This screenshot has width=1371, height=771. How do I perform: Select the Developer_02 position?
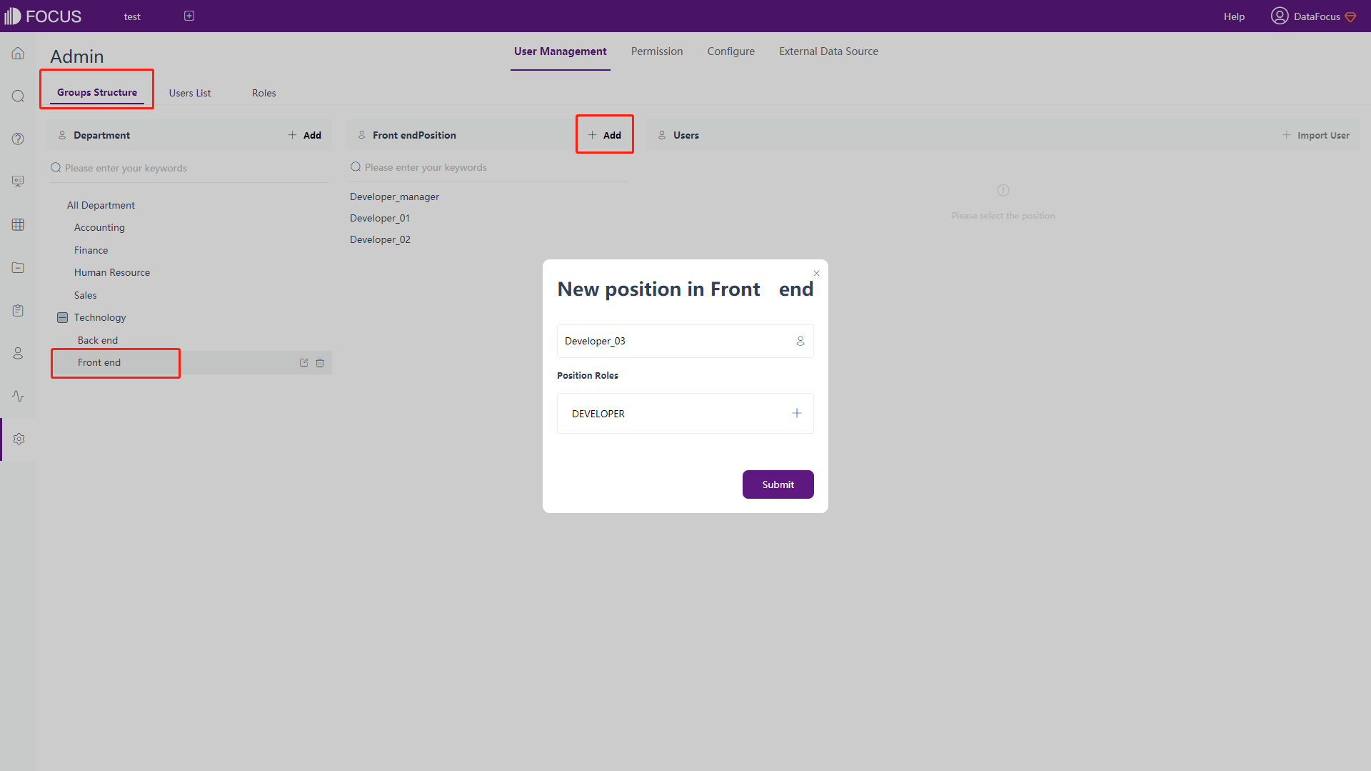381,239
